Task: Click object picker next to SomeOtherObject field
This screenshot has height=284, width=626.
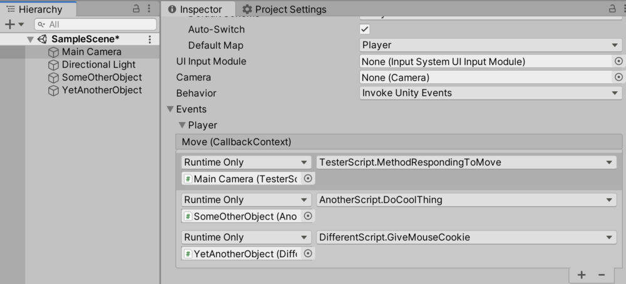Action: pos(307,216)
